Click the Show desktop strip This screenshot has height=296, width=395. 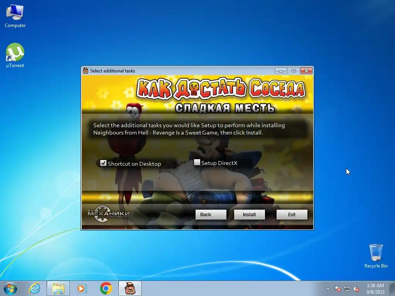(x=392, y=289)
